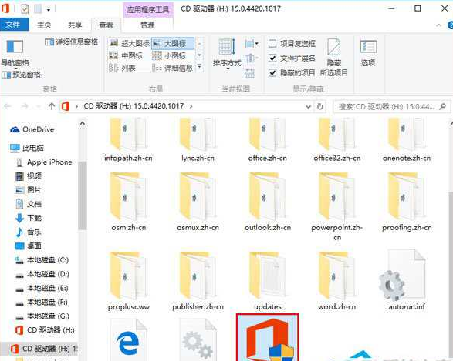Switch to the 主页 home tab
This screenshot has height=361, width=453.
coord(44,25)
